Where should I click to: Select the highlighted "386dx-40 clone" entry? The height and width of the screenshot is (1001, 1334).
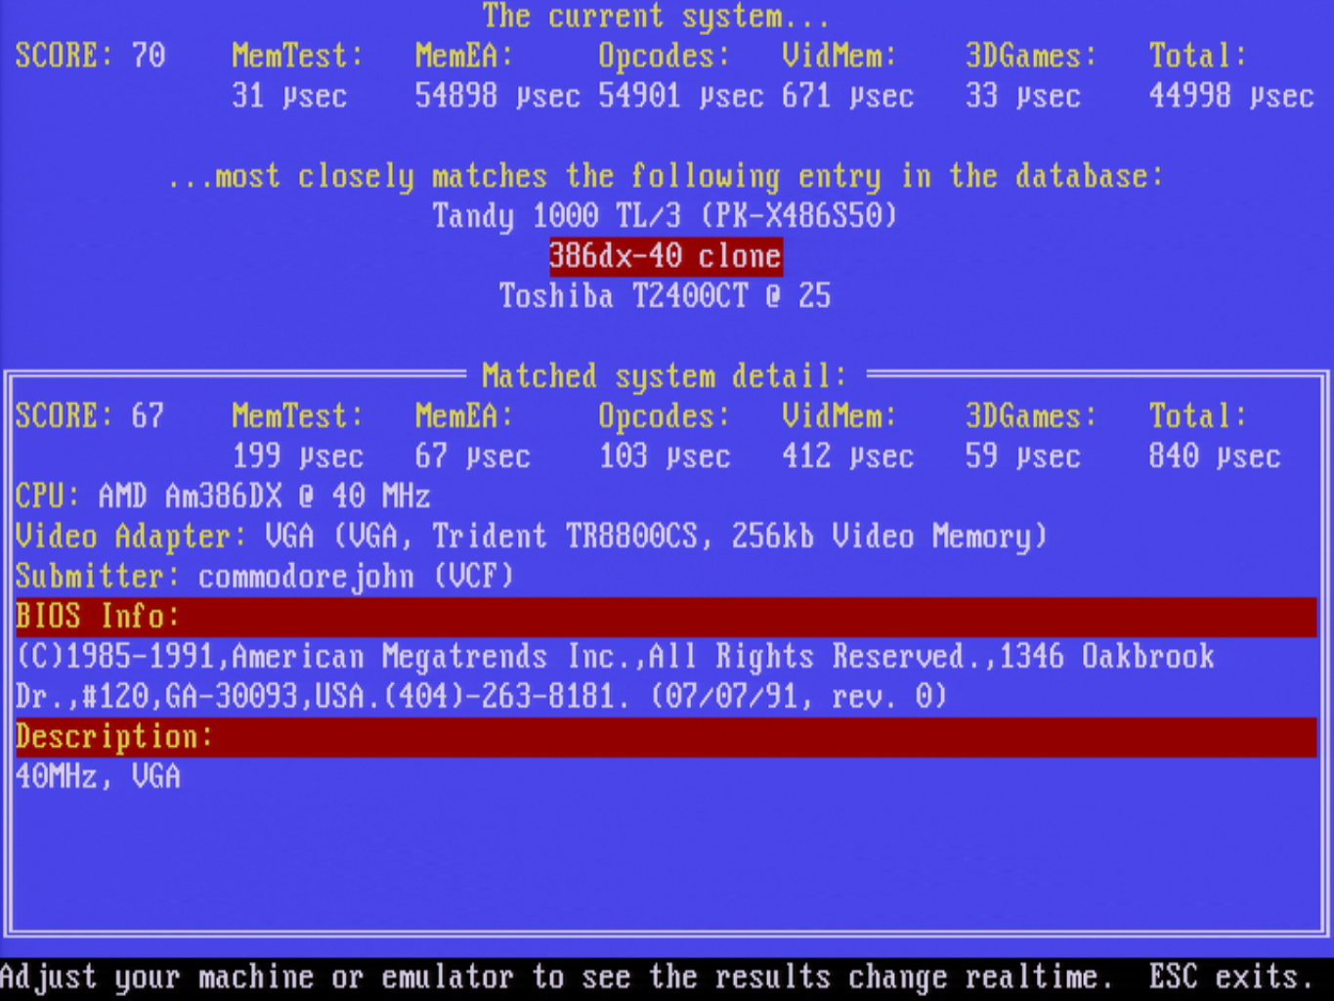coord(666,256)
